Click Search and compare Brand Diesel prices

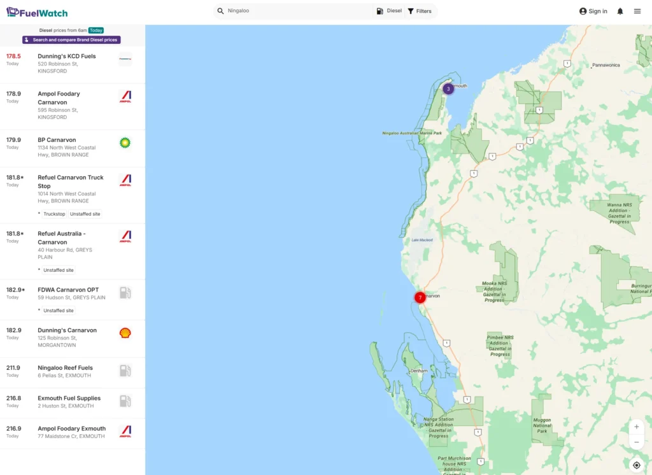pyautogui.click(x=71, y=39)
